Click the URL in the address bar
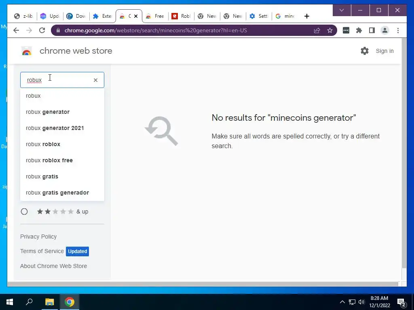 pyautogui.click(x=156, y=30)
